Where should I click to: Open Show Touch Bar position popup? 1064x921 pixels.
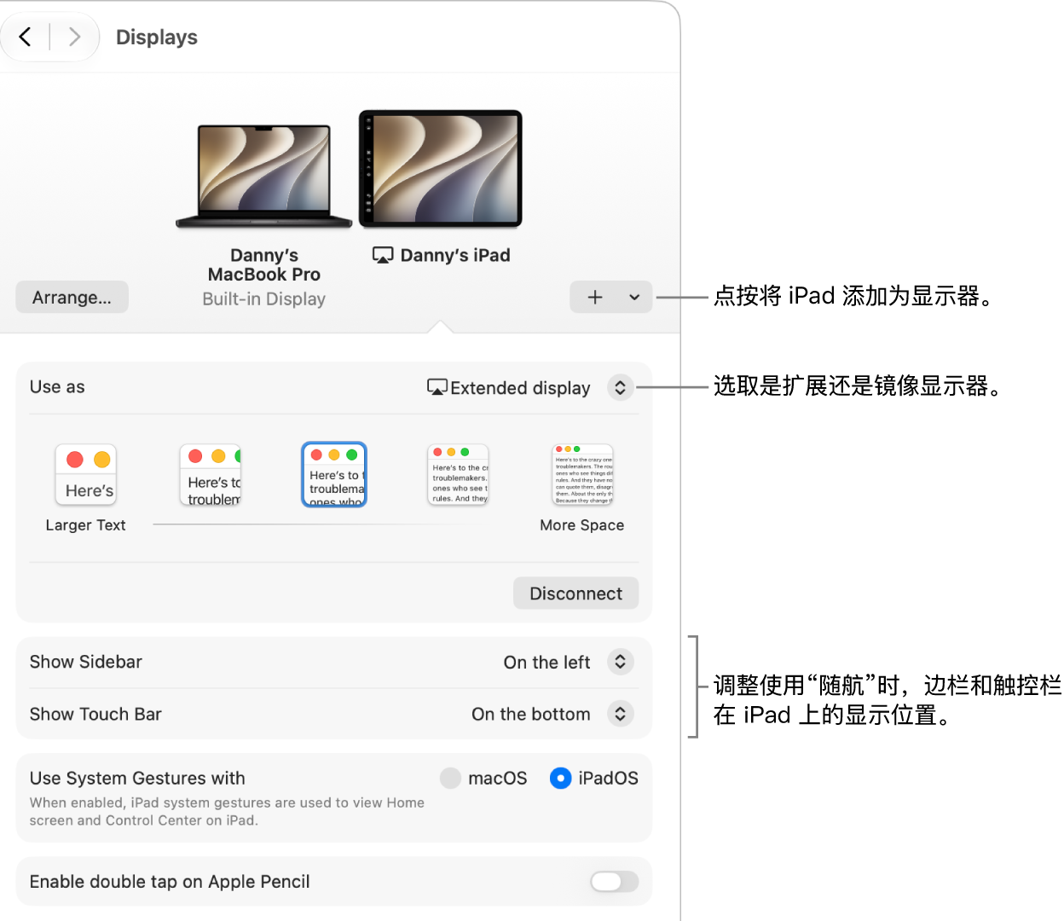tap(620, 714)
